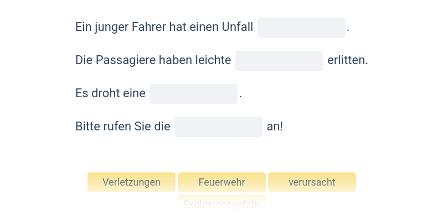This screenshot has height=221, width=443.
Task: Activate the gap in the first sentence
Action: pos(301,28)
